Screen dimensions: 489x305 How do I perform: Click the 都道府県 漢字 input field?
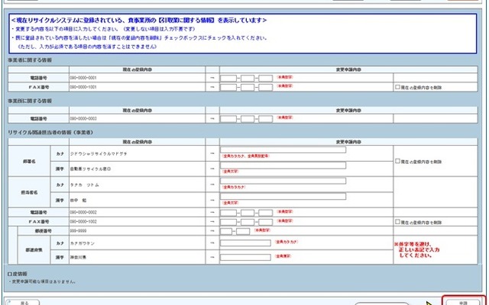245,258
